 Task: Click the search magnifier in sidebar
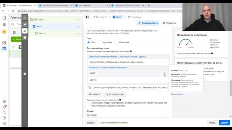click(4, 112)
